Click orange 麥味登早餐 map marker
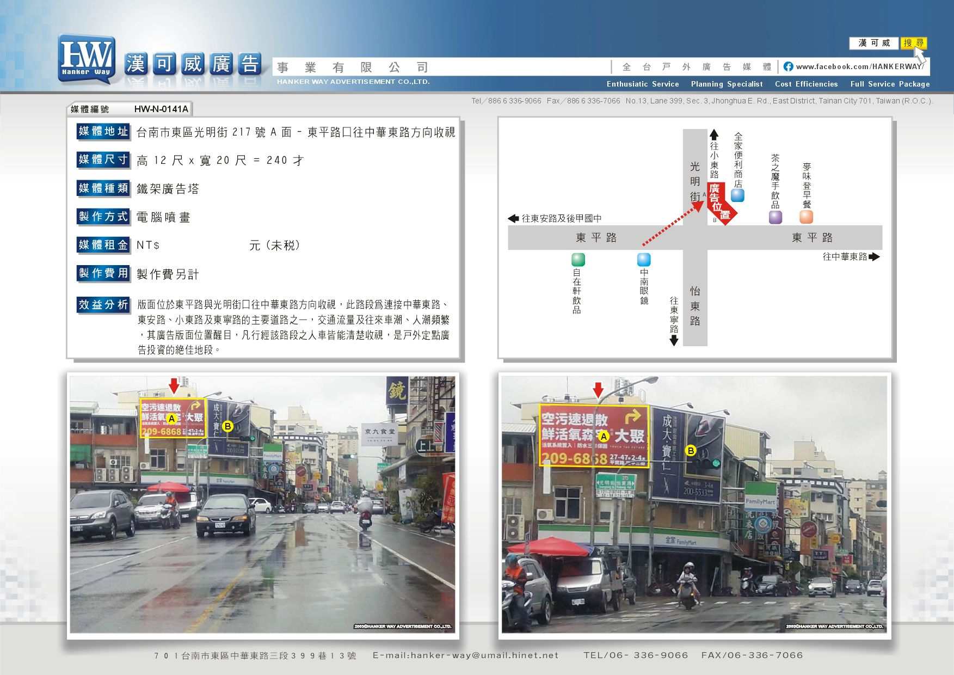This screenshot has width=954, height=675. click(806, 217)
